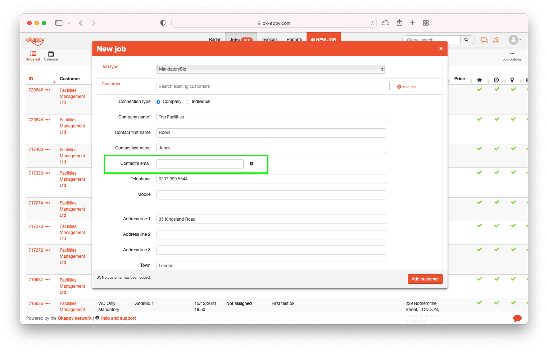This screenshot has width=548, height=351.
Task: Click Safari share icon
Action: (x=399, y=23)
